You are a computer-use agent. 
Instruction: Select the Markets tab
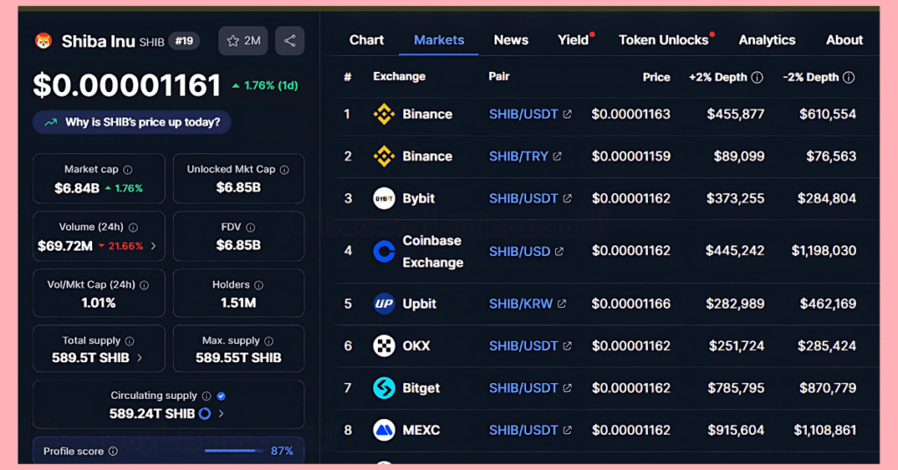point(438,40)
